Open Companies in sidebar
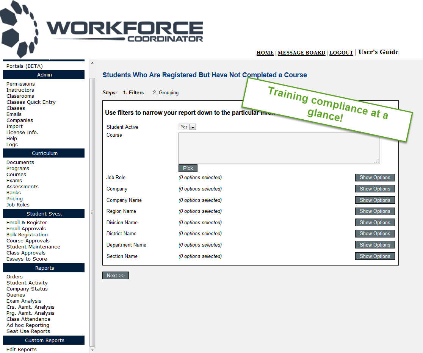 click(19, 120)
